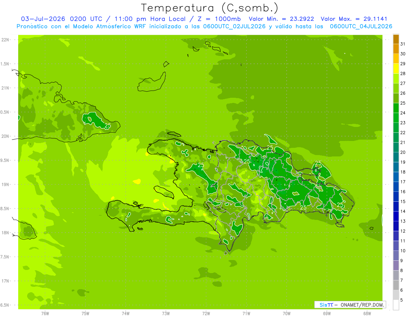Viewport: 412px width, 318px height.
Task: Click the legend value "14"
Action: 403,211
